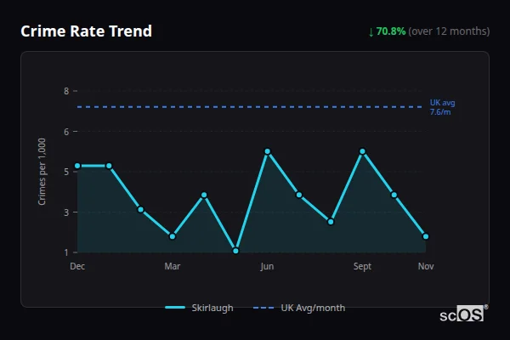This screenshot has height=340, width=510.
Task: Toggle the UK Avg/month legend series
Action: coord(299,308)
